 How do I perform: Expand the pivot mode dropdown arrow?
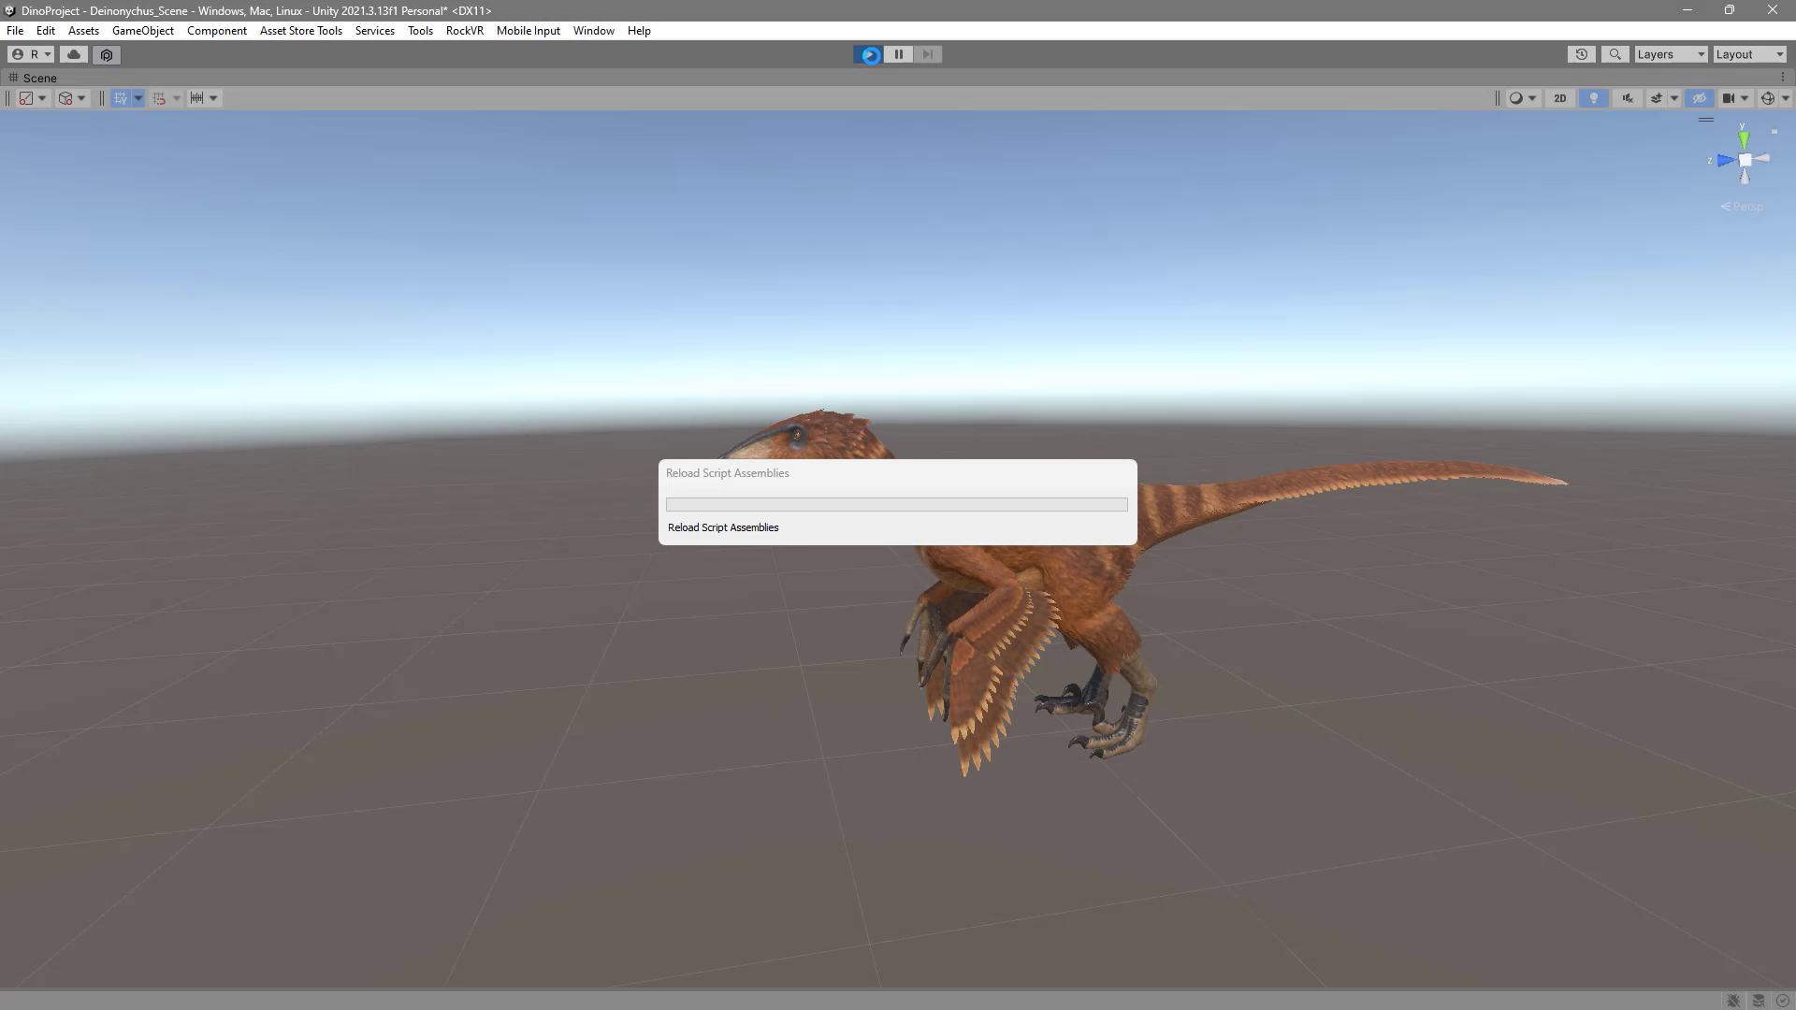[42, 98]
